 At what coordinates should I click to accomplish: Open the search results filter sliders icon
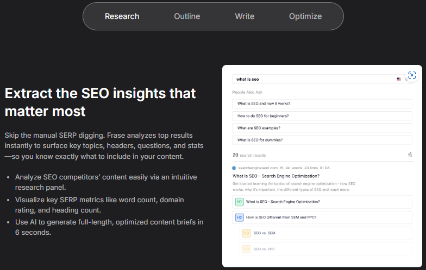click(x=410, y=155)
